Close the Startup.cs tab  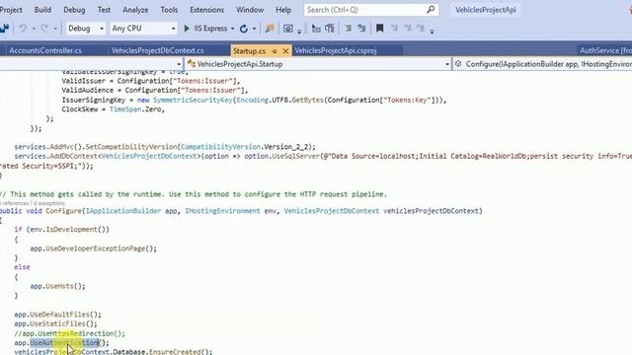(x=285, y=50)
